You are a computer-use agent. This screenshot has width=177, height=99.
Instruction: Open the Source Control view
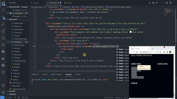3,17
